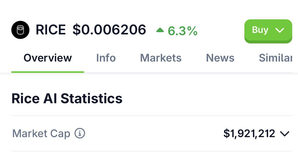298x162 pixels.
Task: Select the Similar tab
Action: pos(276,58)
